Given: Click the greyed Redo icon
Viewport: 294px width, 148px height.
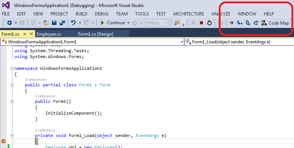Looking at the screenshot, I should click(86, 23).
